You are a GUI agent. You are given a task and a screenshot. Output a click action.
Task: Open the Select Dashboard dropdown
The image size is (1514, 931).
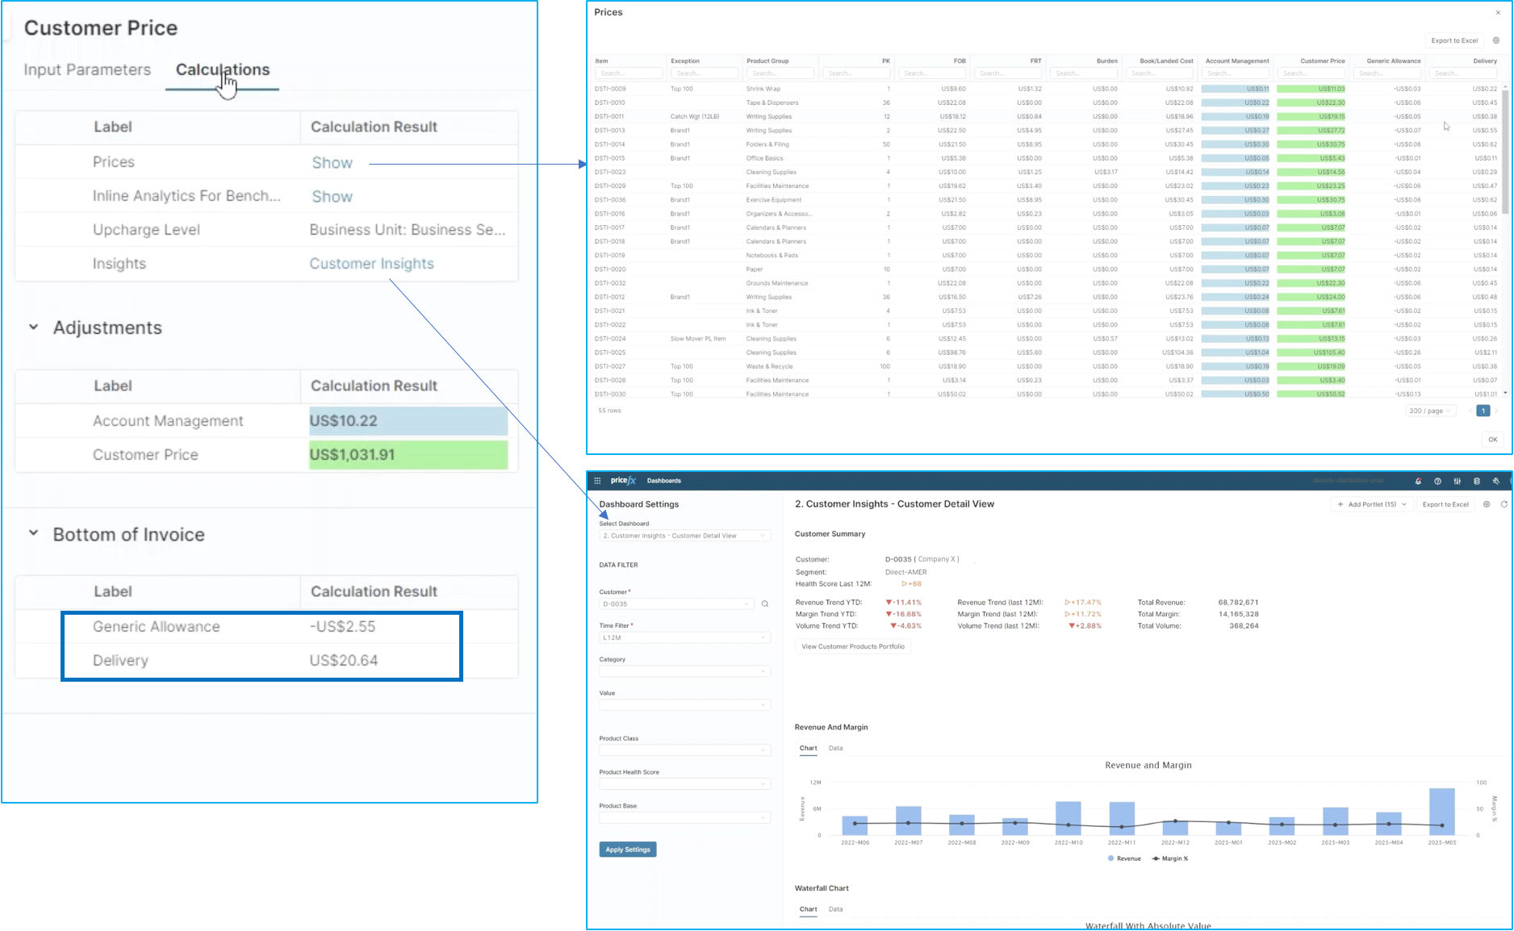pyautogui.click(x=684, y=536)
